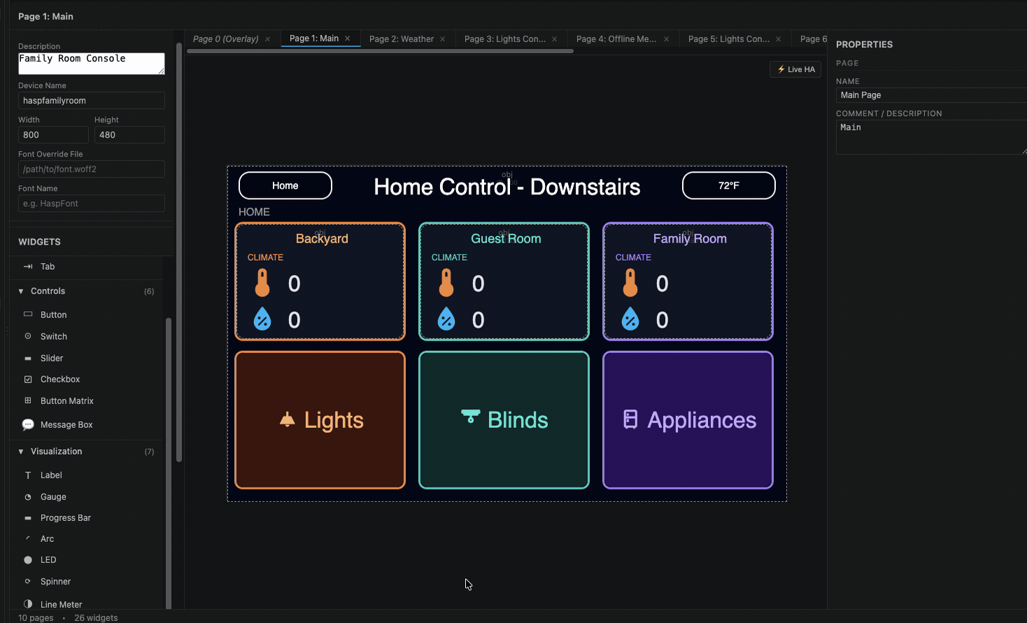Screen dimensions: 1027x623
Task: Click the Checkbox widget icon
Action: (x=28, y=379)
